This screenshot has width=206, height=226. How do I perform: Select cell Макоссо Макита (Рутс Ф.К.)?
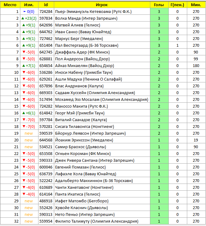coord(102,106)
